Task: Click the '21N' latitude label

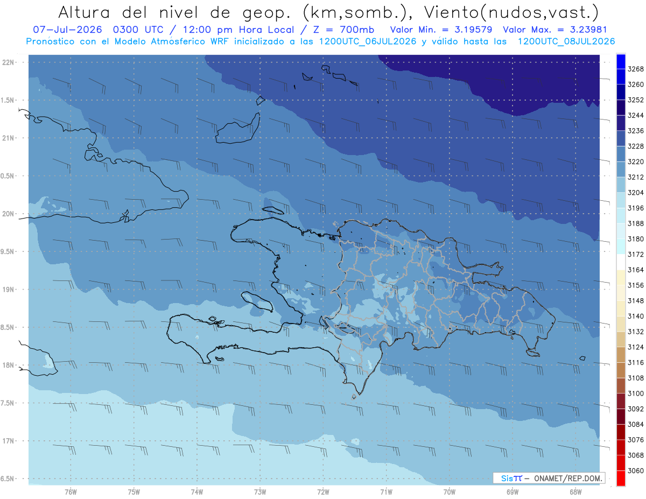Action: click(9, 138)
